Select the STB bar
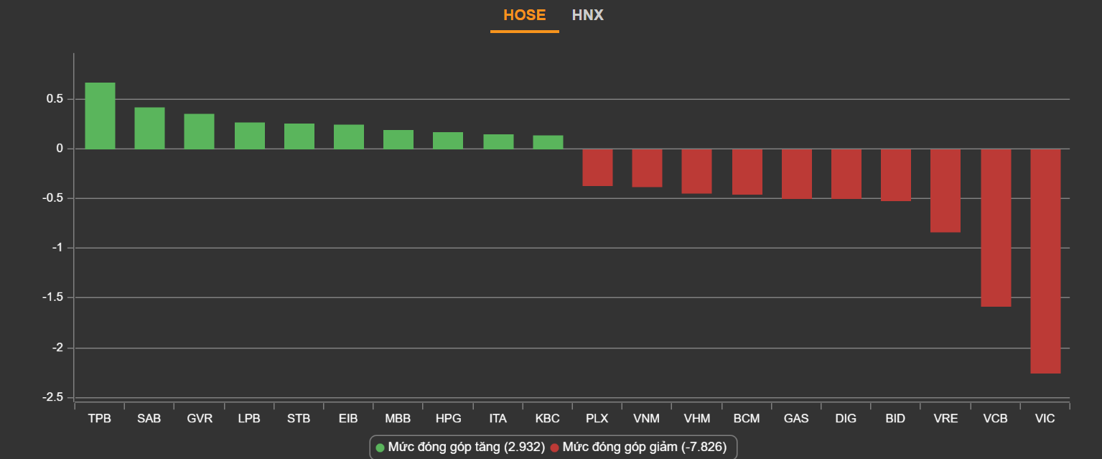 coord(299,136)
